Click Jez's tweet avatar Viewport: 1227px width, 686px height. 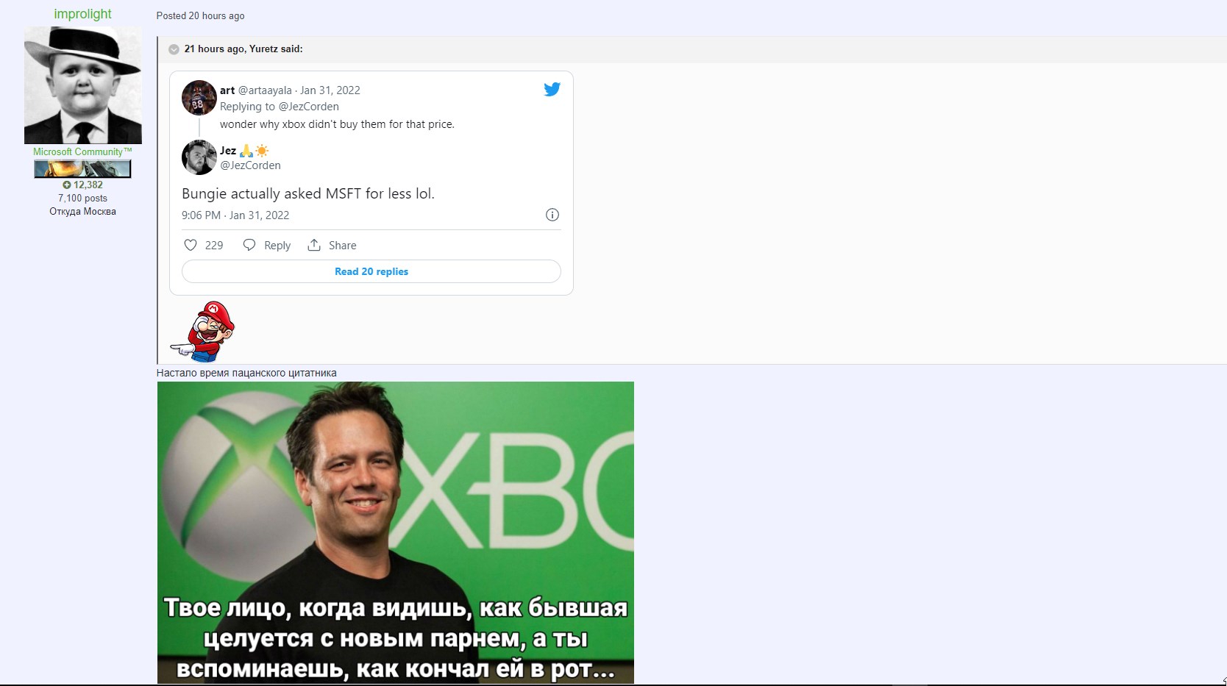coord(199,157)
